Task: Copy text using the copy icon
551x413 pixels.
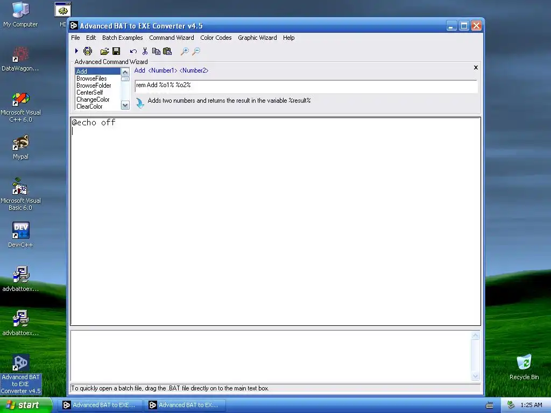Action: pyautogui.click(x=156, y=51)
